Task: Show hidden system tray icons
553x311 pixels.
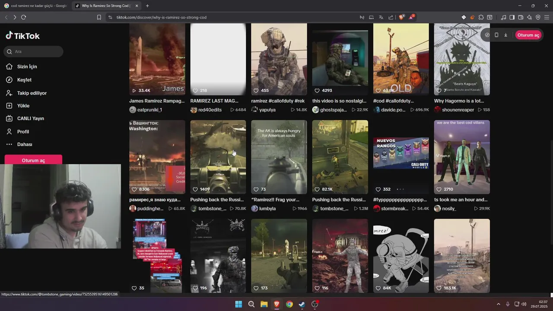Action: pos(498,304)
